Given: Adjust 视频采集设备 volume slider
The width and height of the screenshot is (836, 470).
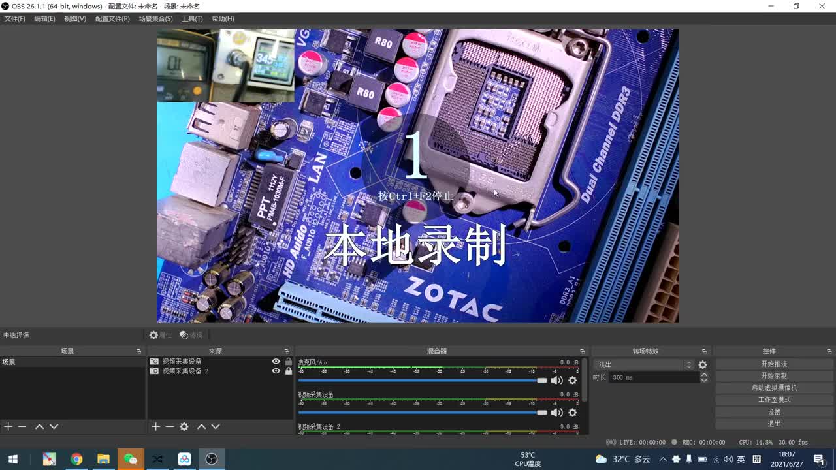Looking at the screenshot, I should tap(423, 413).
